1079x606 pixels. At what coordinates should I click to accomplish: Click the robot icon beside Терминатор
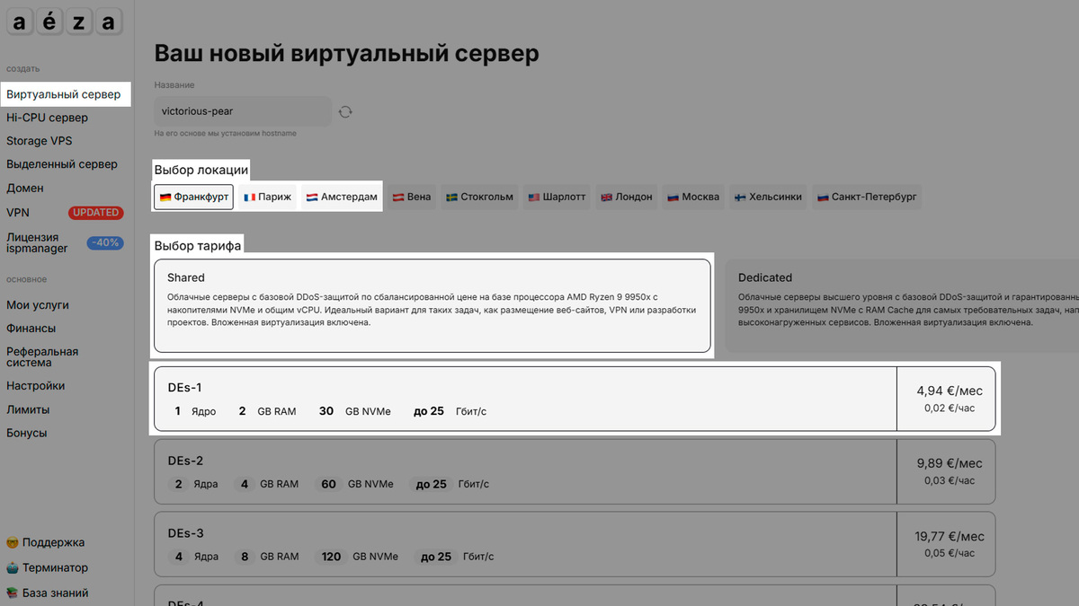pos(11,567)
